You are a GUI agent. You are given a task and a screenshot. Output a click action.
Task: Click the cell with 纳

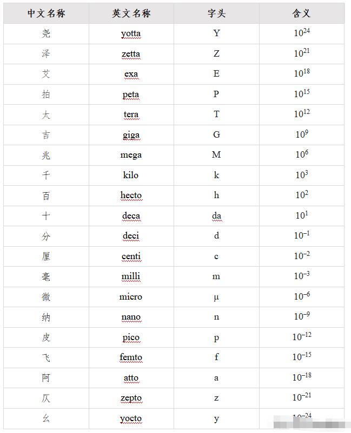[x=46, y=317]
